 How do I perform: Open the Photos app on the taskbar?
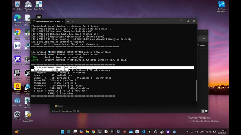[x=131, y=132]
